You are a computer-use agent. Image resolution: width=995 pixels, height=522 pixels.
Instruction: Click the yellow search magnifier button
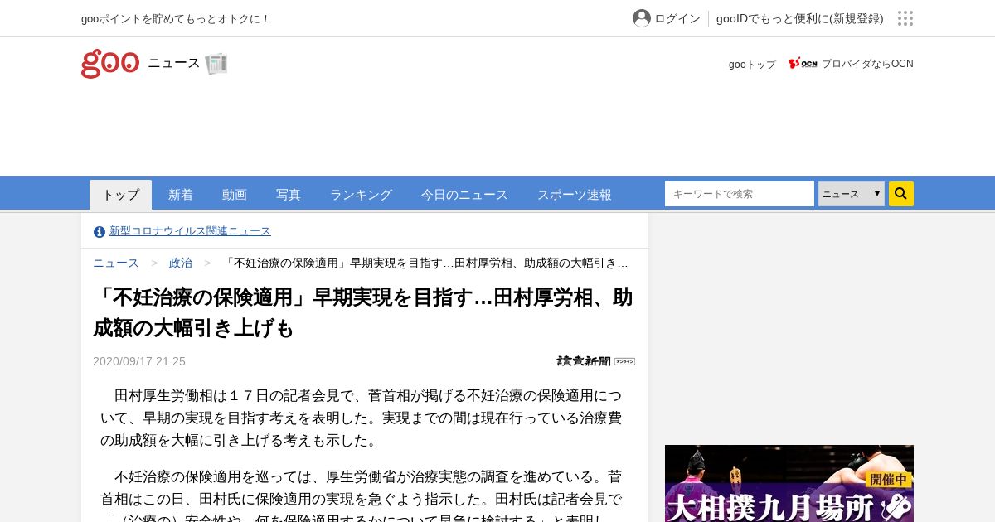901,194
